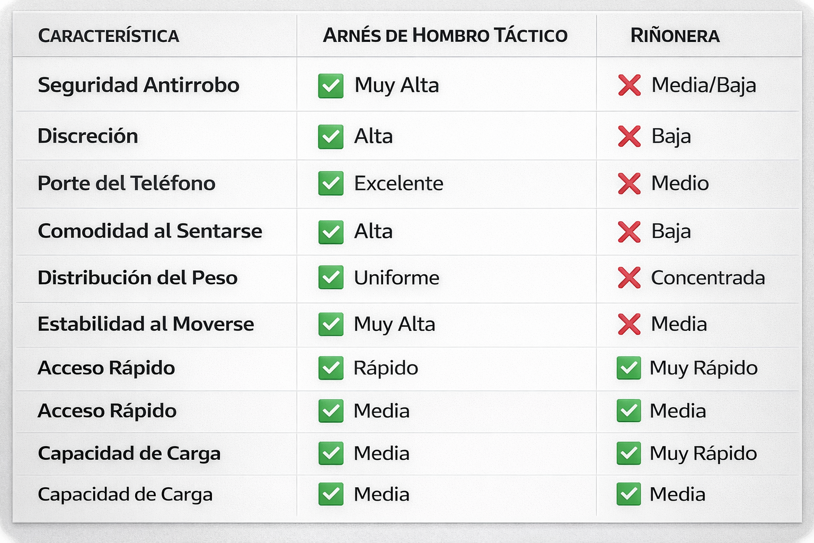The image size is (814, 543).
Task: Click red X in Comodidad al Sentarse row
Action: pyautogui.click(x=629, y=232)
